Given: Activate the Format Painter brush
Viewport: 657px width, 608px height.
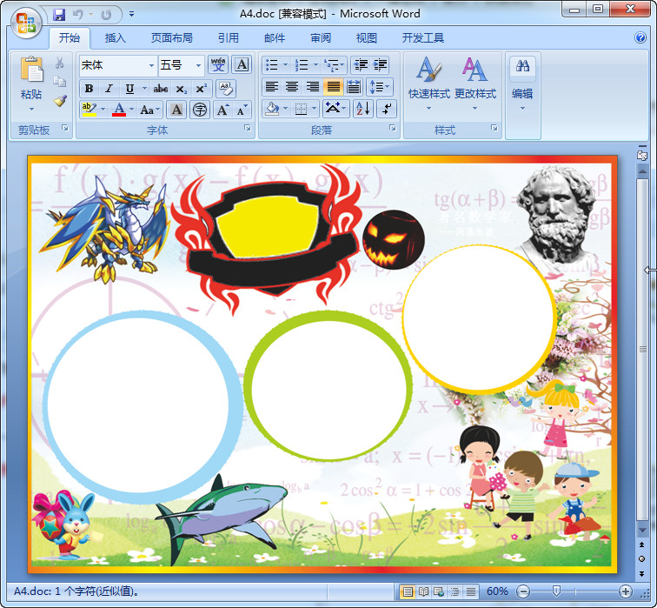Looking at the screenshot, I should coord(60,101).
